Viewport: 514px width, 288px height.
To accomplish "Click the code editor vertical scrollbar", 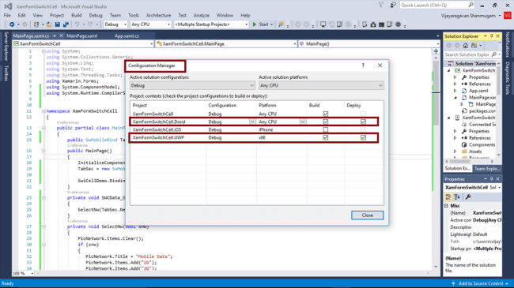I will (436, 160).
